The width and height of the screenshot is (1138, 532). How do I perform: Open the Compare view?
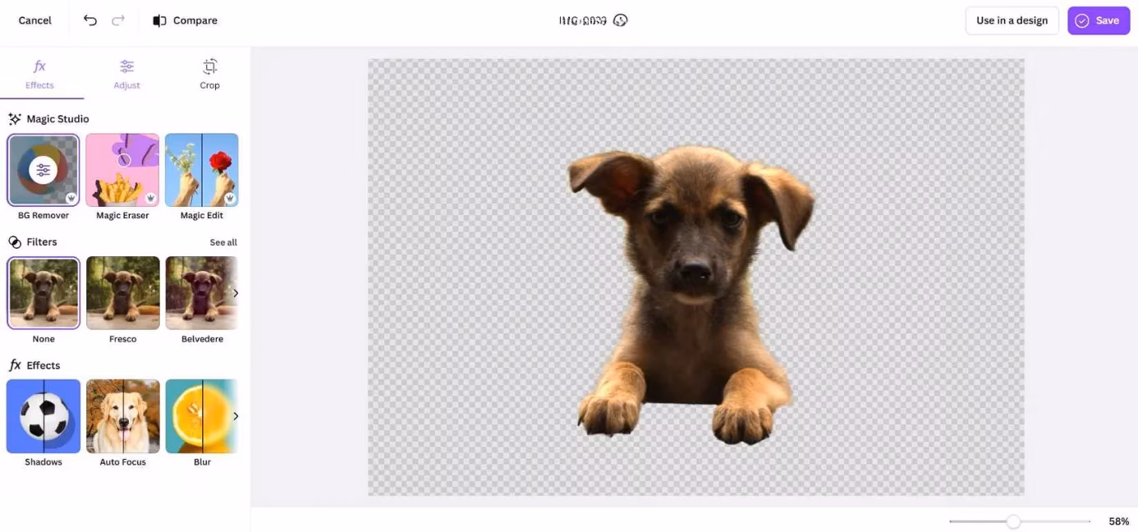tap(184, 20)
